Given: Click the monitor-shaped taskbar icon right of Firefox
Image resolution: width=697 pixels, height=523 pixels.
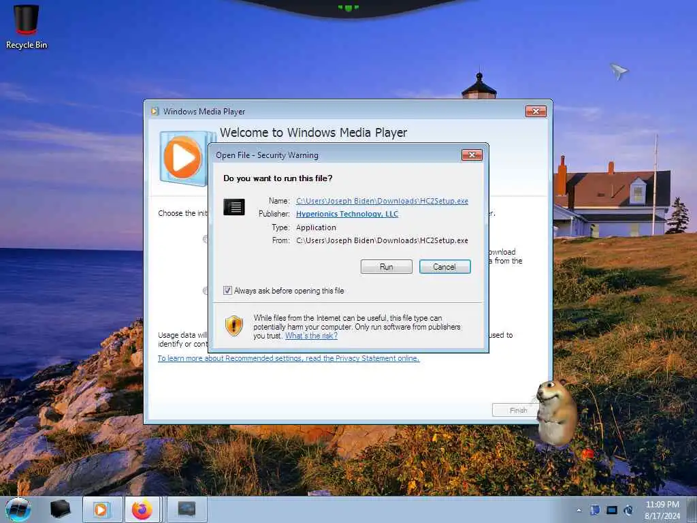Looking at the screenshot, I should [x=187, y=509].
